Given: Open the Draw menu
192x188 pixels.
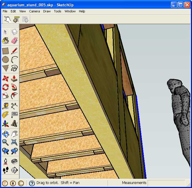Looking at the screenshot, I should (x=47, y=11).
